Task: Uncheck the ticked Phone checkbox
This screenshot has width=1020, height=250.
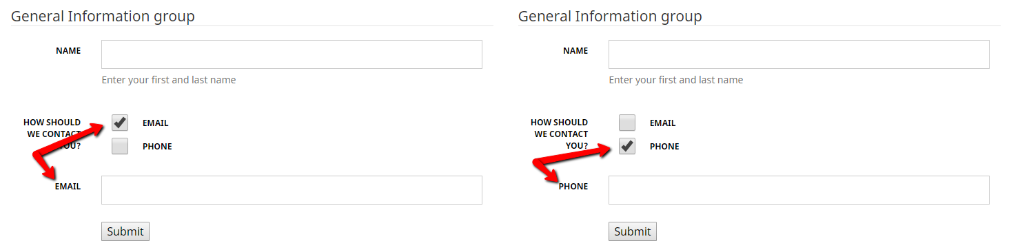Action: 627,146
